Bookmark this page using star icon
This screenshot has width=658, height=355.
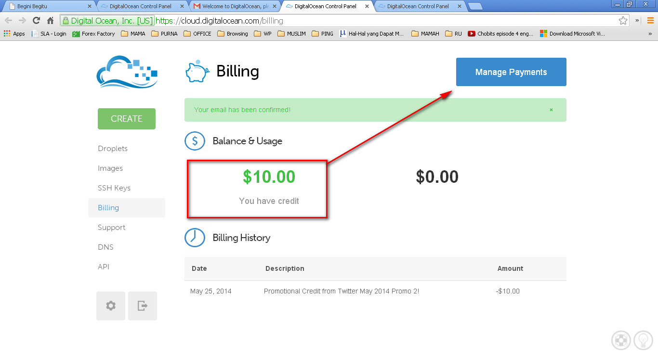pyautogui.click(x=623, y=21)
